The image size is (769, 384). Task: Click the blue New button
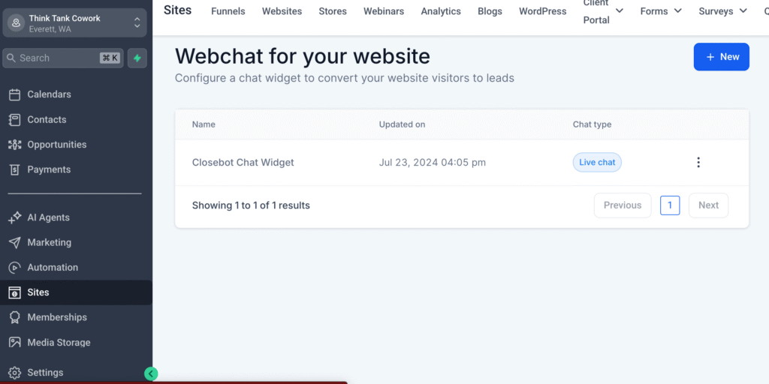722,57
